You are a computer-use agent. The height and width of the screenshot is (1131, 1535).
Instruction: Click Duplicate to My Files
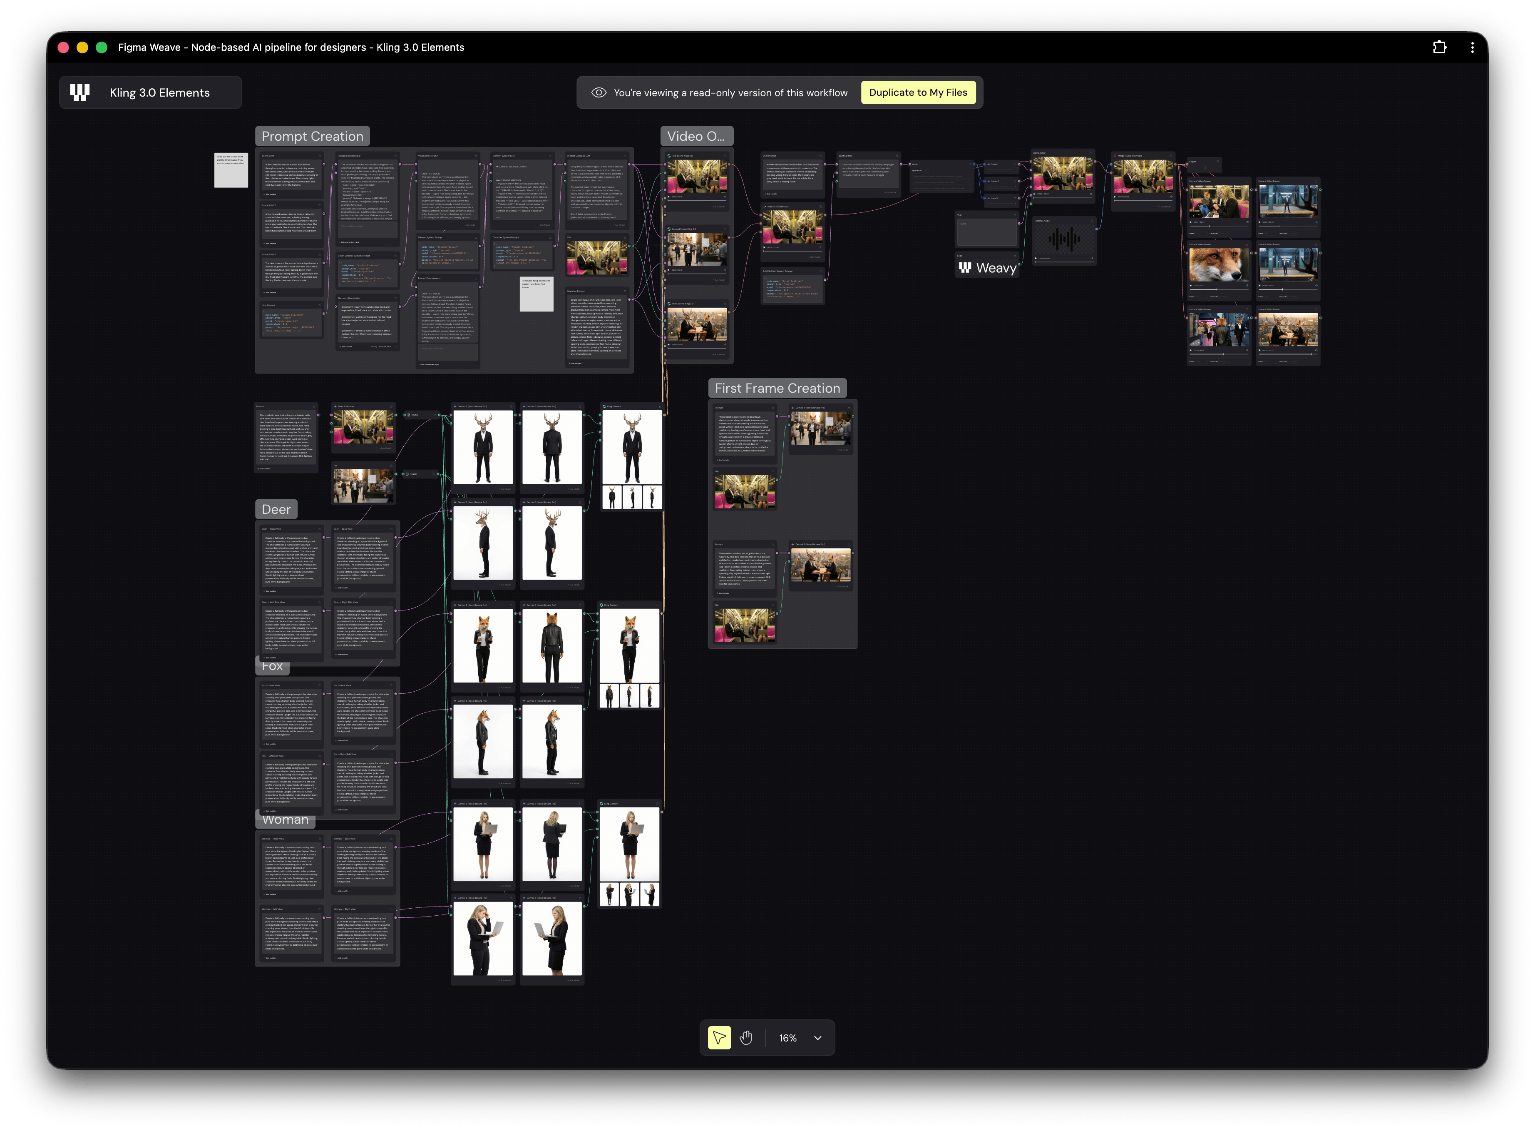[x=919, y=92]
